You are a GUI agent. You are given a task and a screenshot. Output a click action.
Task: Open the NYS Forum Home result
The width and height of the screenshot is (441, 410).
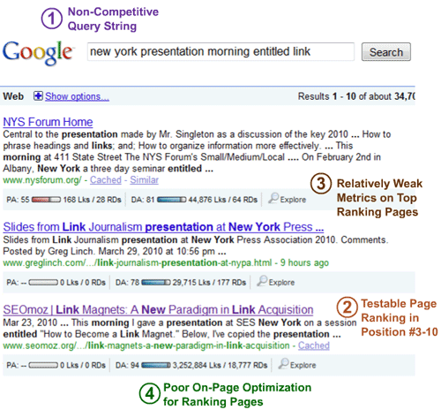point(48,122)
